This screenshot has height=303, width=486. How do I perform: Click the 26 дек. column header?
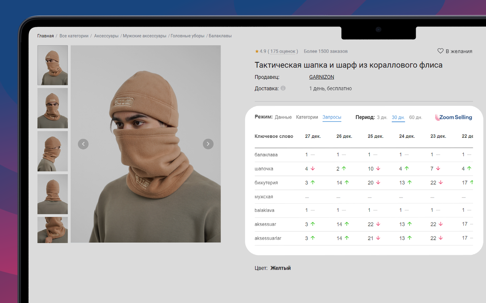[x=344, y=136]
